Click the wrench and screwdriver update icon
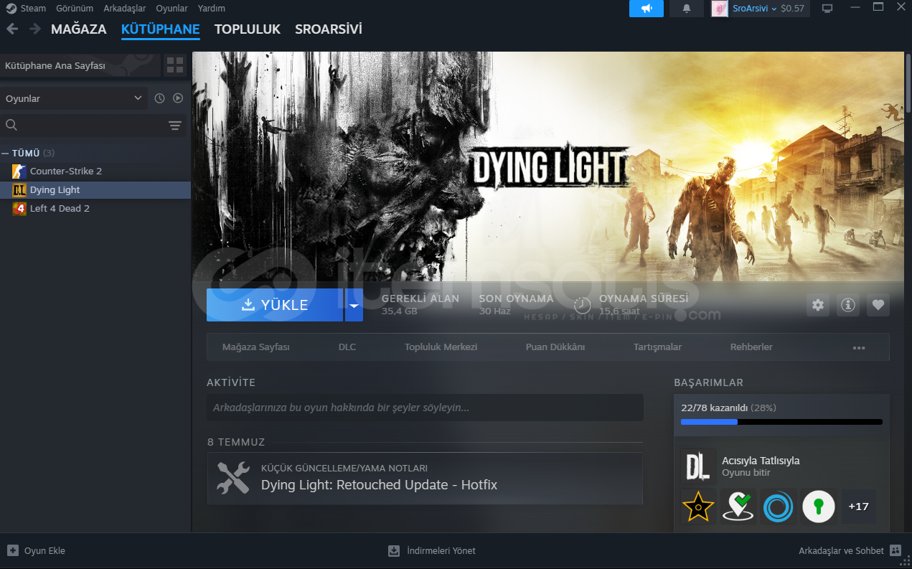912x569 pixels. pyautogui.click(x=233, y=478)
